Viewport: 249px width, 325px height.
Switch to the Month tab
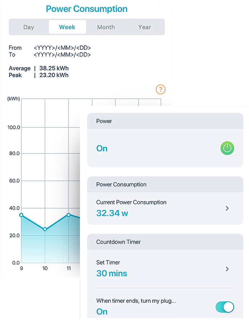pos(106,27)
